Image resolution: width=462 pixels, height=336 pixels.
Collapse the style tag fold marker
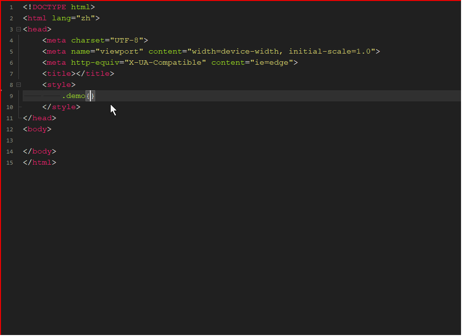pyautogui.click(x=18, y=85)
